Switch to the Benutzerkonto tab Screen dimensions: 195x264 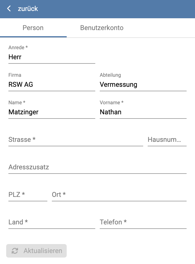point(102,28)
